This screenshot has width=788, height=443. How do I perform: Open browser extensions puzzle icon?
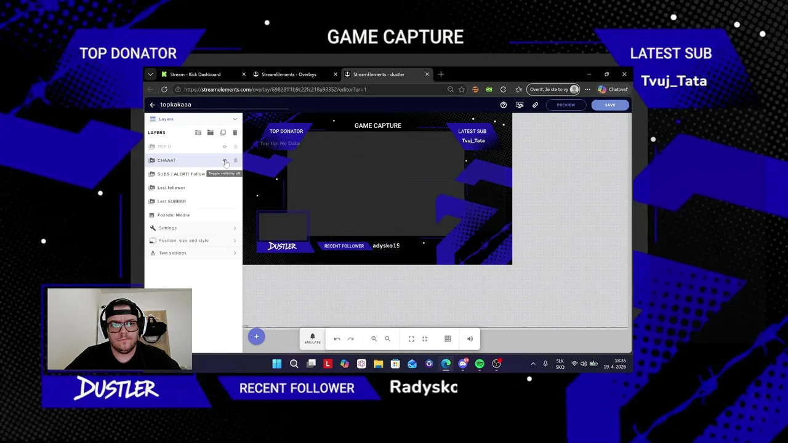tap(503, 89)
